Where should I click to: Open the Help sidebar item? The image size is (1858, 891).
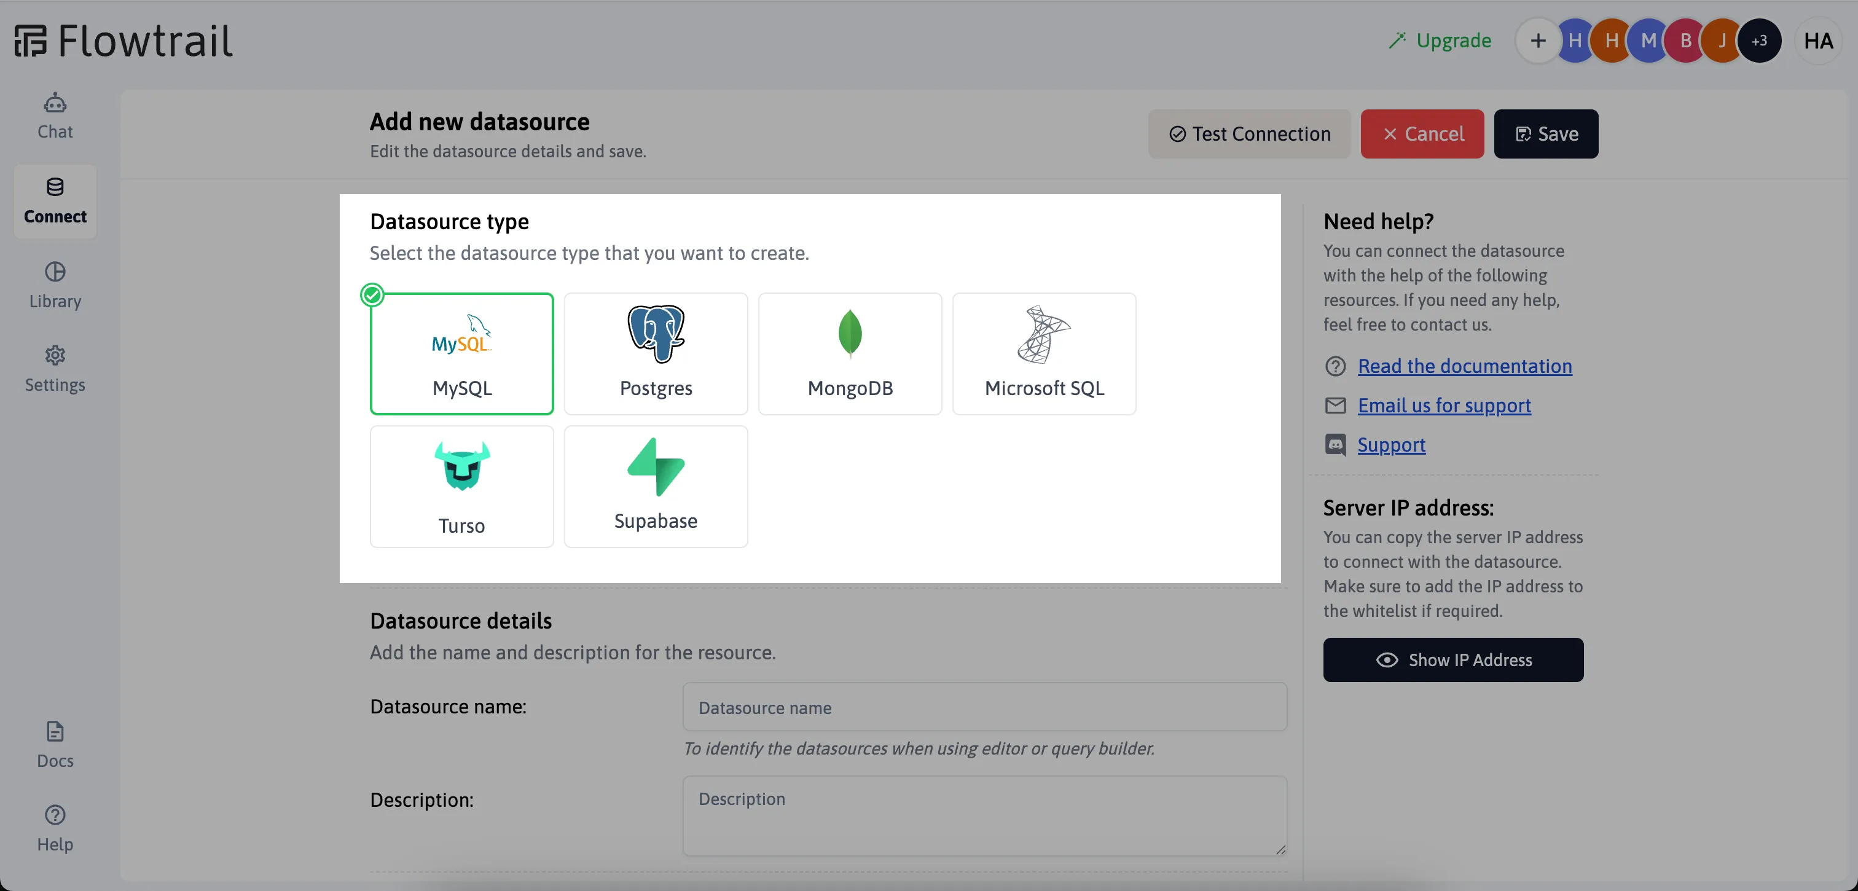[55, 829]
